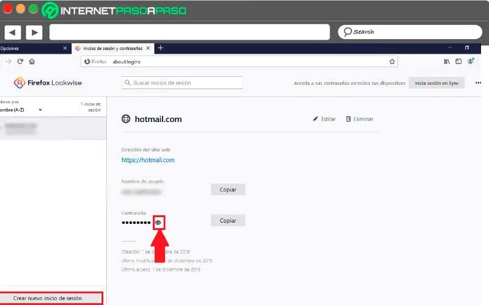Screen dimensions: 489x305
Task: Open the sort by Nombre (A-Z) dropdown
Action: pyautogui.click(x=21, y=110)
